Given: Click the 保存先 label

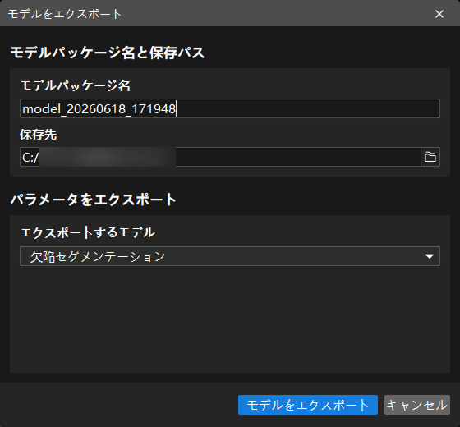Looking at the screenshot, I should pos(39,135).
